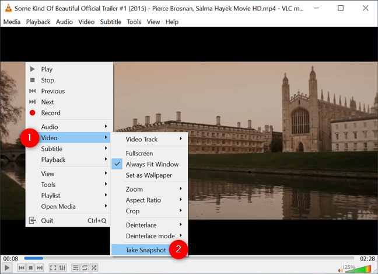This screenshot has width=378, height=274.
Task: Maximize the VLC window
Action: pyautogui.click(x=341, y=8)
